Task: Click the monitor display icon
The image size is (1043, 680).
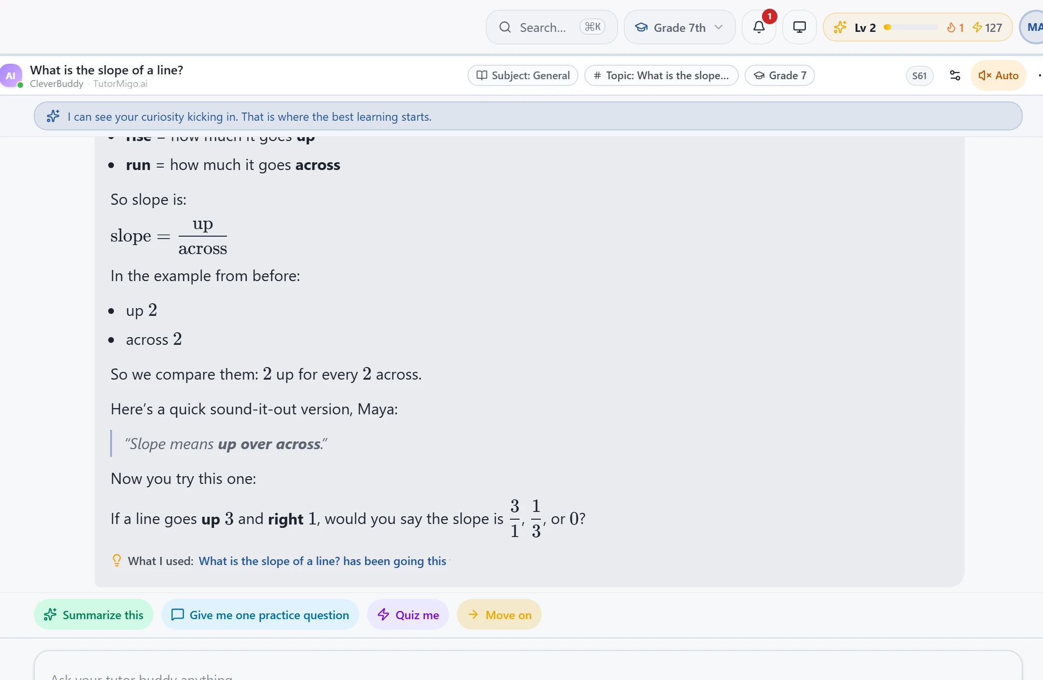Action: (800, 28)
